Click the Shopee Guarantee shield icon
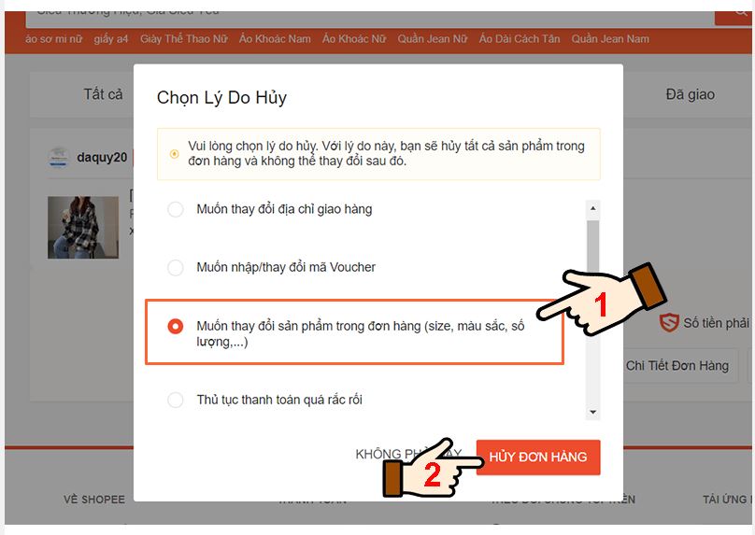The image size is (755, 535). click(669, 323)
